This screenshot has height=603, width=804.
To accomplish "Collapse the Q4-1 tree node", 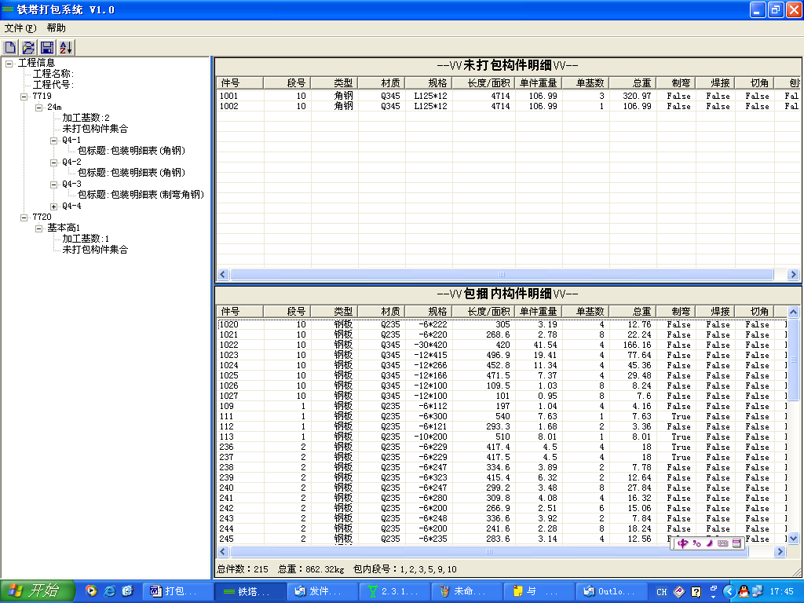I will point(53,141).
